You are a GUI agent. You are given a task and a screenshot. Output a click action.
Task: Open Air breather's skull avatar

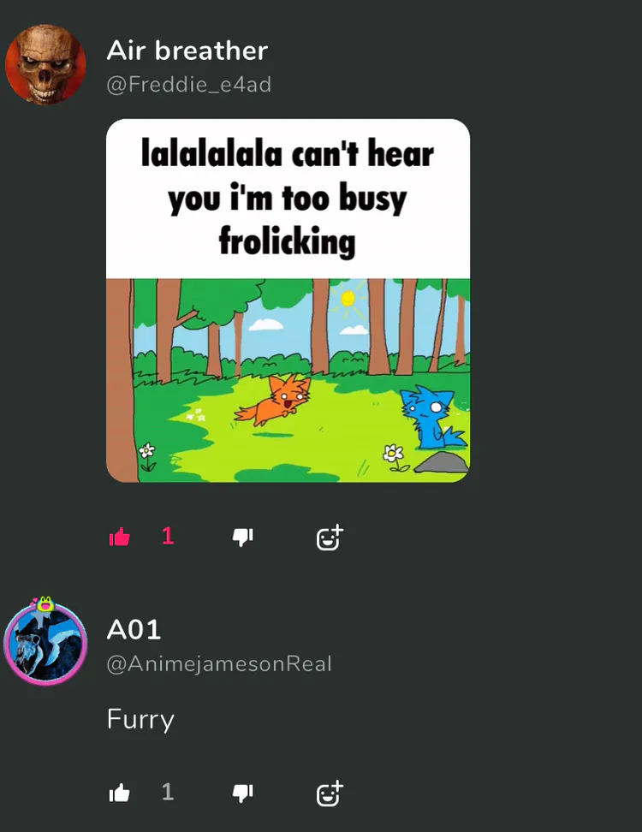[x=45, y=64]
